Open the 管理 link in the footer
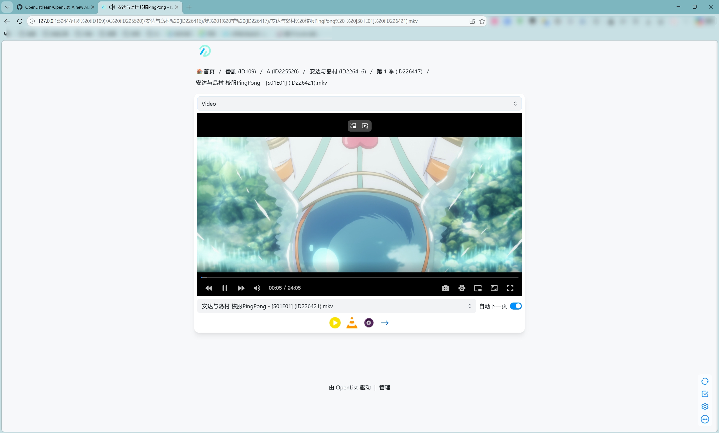Screen dimensions: 719x433 384,387
